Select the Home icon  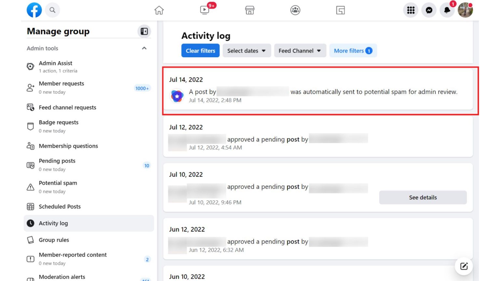[159, 10]
